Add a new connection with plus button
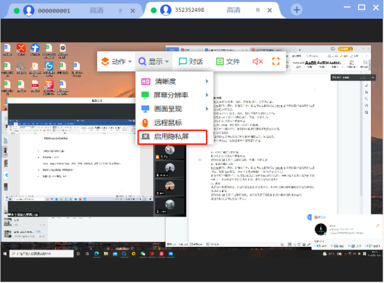 coord(297,10)
